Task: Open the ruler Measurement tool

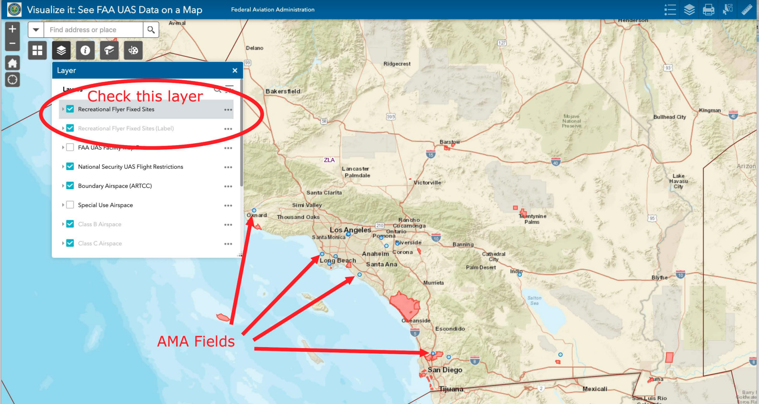Action: 747,9
